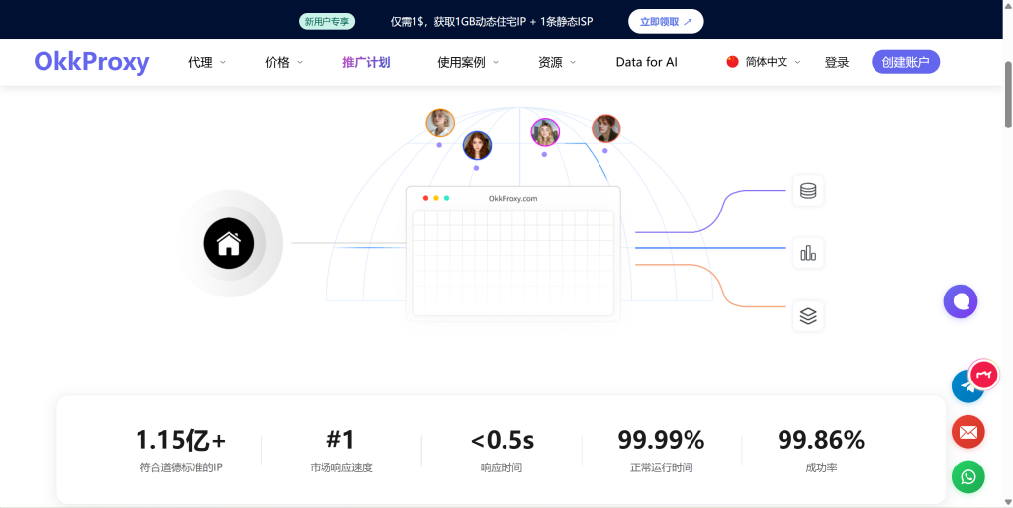Click the bar chart icon
This screenshot has height=508, width=1013.
click(x=808, y=253)
